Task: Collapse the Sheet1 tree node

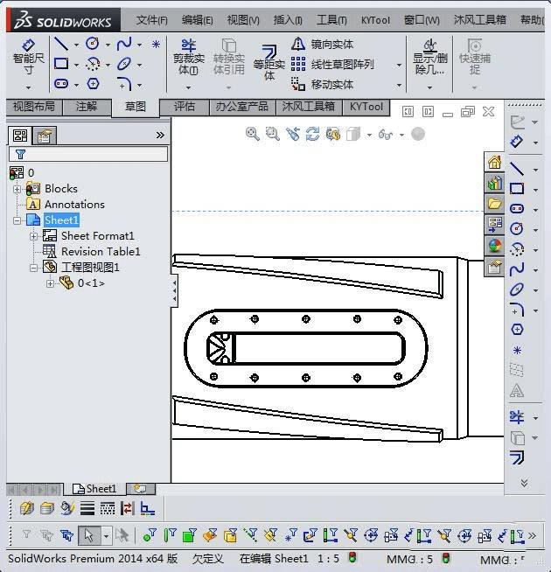Action: (x=17, y=220)
